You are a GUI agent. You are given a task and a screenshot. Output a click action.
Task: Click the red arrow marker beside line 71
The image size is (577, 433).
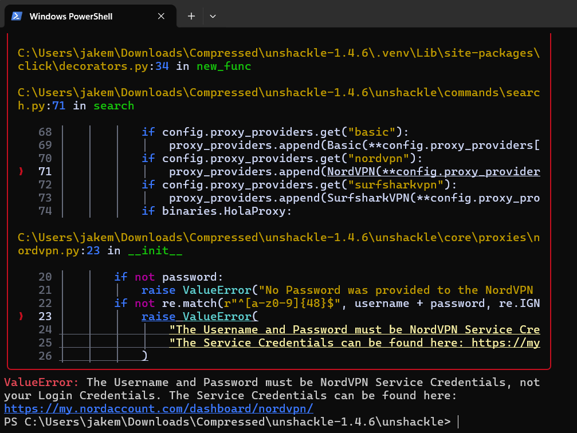click(22, 171)
